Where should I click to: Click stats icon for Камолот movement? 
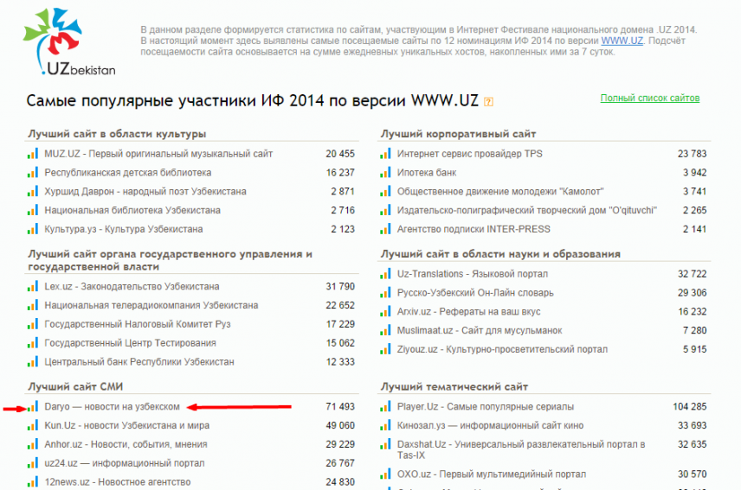(x=385, y=192)
